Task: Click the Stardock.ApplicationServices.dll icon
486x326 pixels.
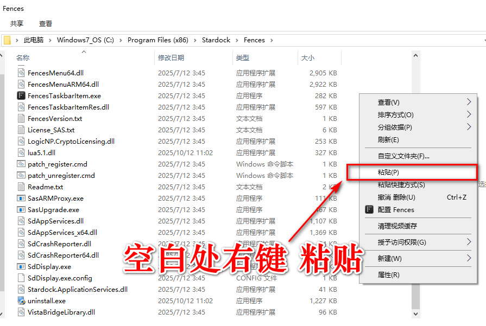Action: pyautogui.click(x=21, y=290)
